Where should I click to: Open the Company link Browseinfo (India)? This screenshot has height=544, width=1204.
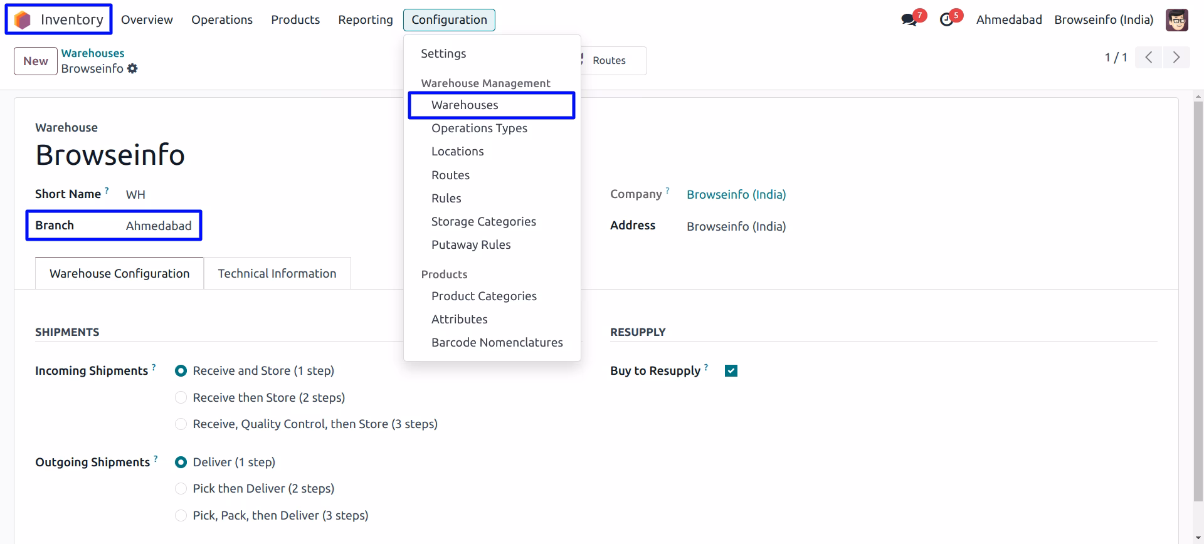tap(736, 195)
